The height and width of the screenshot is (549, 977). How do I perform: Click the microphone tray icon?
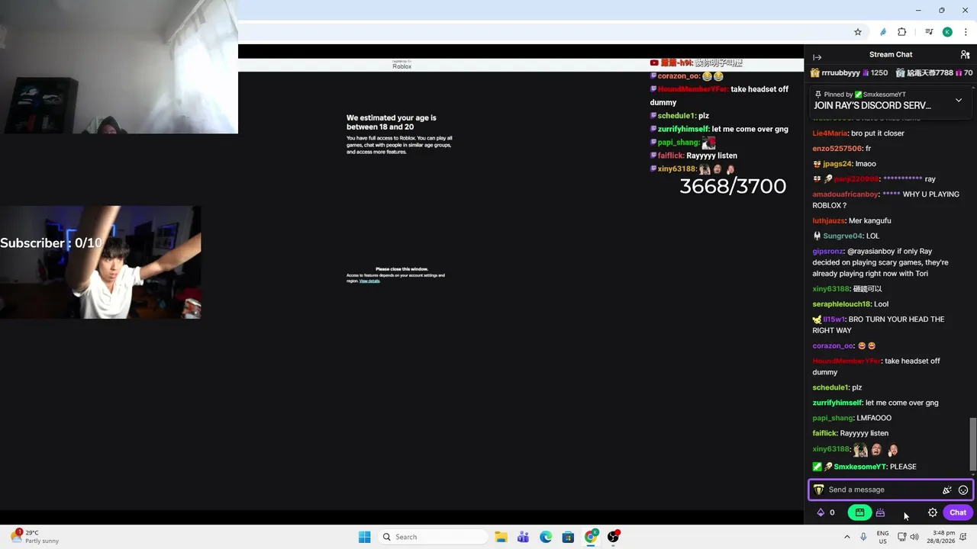tap(863, 537)
